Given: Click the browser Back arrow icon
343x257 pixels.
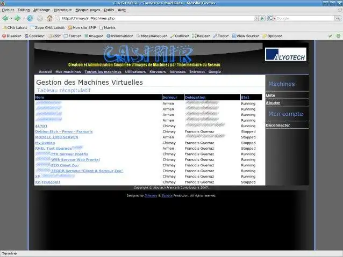Looking at the screenshot, I should click(5, 18).
